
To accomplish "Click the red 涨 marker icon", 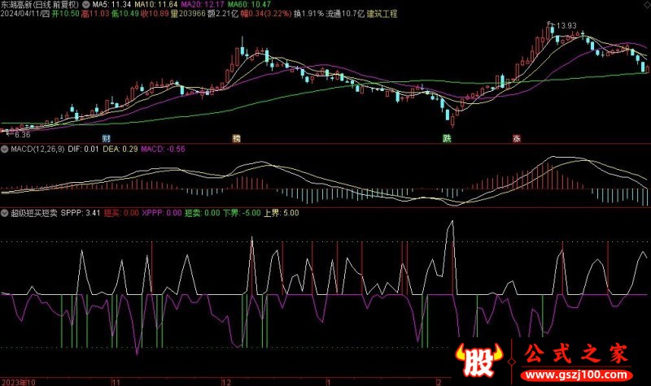I will (x=517, y=138).
